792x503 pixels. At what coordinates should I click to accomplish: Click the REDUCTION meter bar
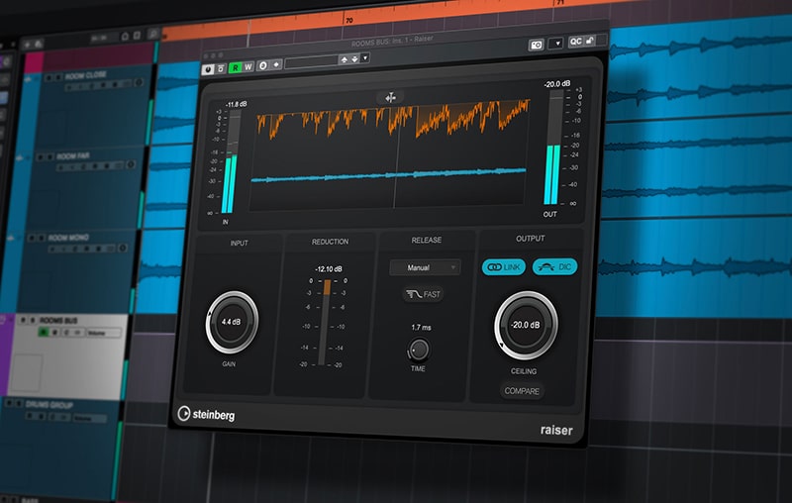pos(326,323)
